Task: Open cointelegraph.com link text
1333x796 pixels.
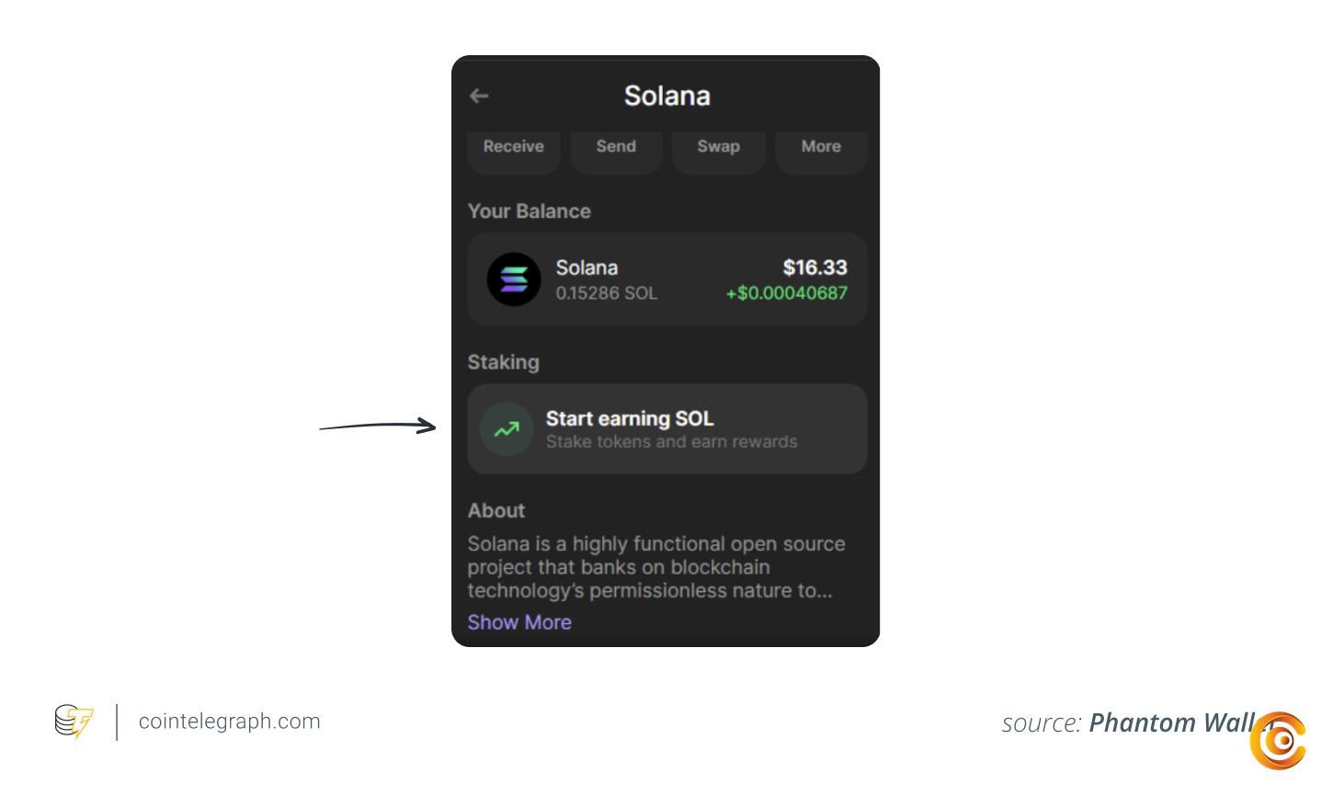Action: (230, 722)
